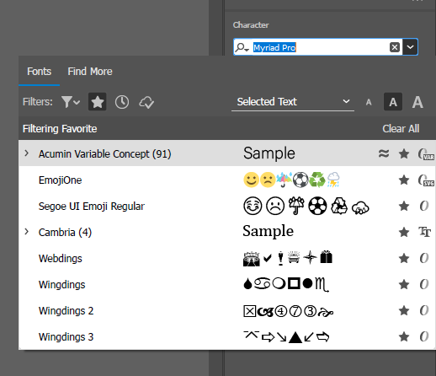
Task: Unfavorite Segoe UI Emoji Regular star
Action: tap(404, 206)
